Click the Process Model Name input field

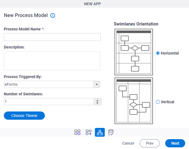[52, 37]
